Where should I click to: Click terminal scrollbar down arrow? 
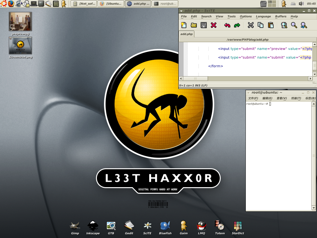click(x=314, y=208)
